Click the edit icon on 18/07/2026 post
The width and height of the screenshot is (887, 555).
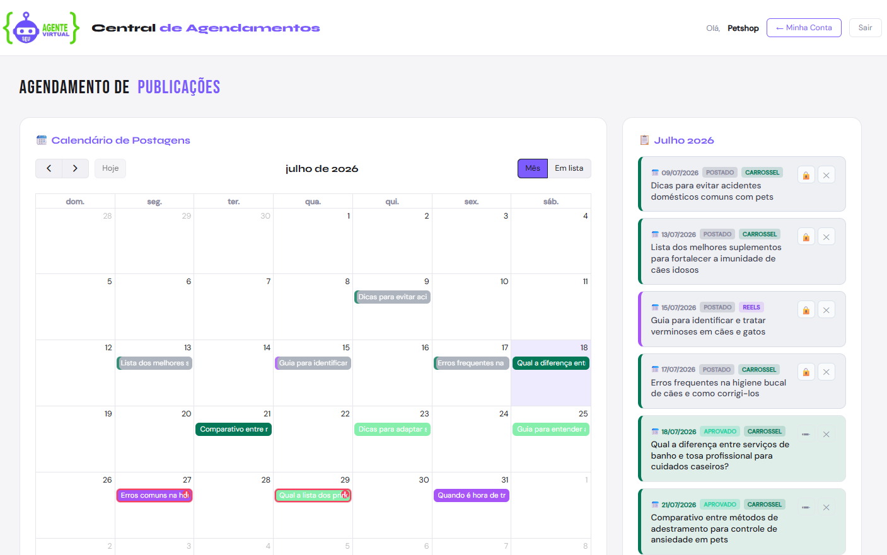pyautogui.click(x=806, y=435)
